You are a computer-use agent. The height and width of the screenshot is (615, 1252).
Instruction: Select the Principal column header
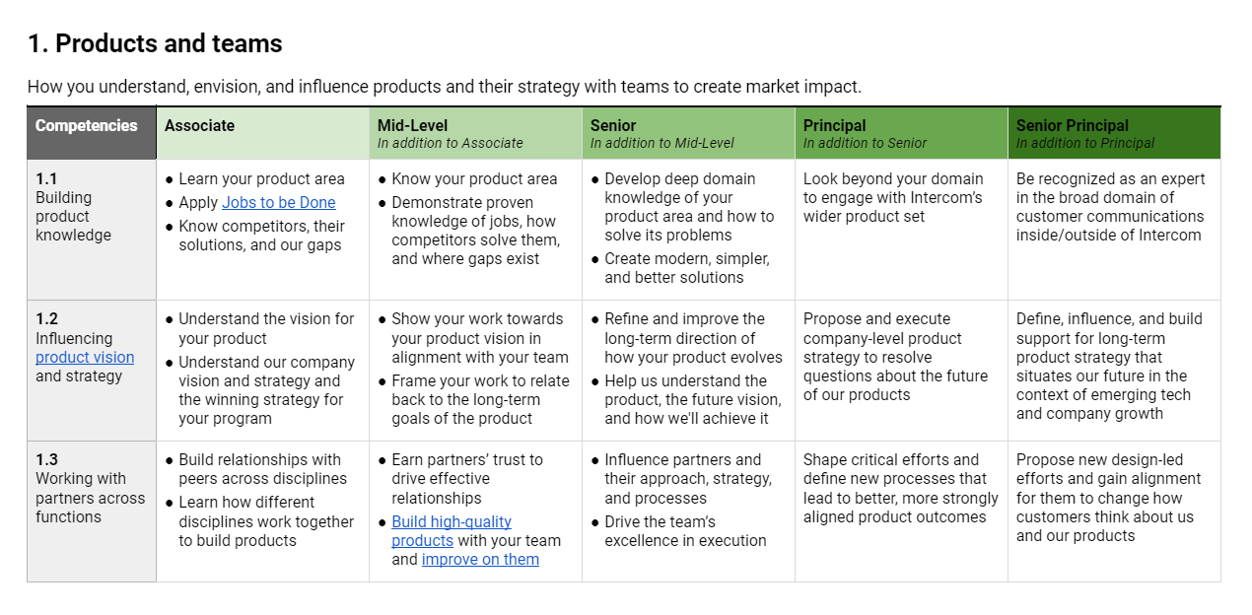point(901,133)
